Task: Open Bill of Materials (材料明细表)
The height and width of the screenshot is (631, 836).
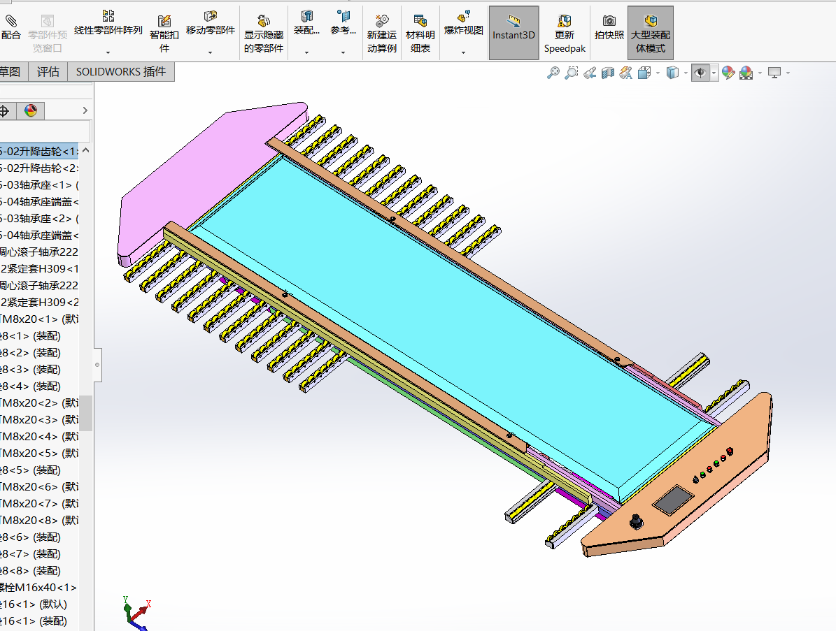Action: [x=420, y=34]
